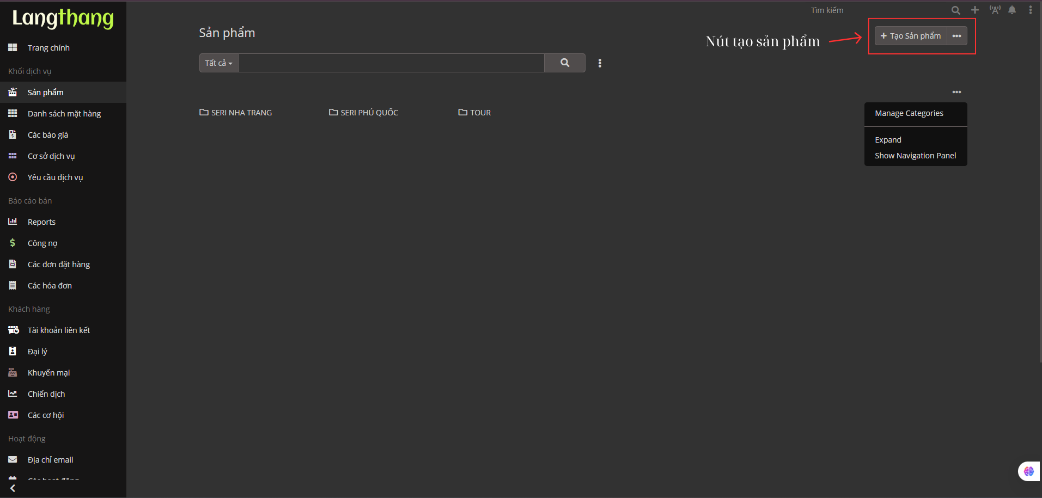Toggle the categories three-dots menu
Screen dimensions: 1042x498
tap(956, 92)
